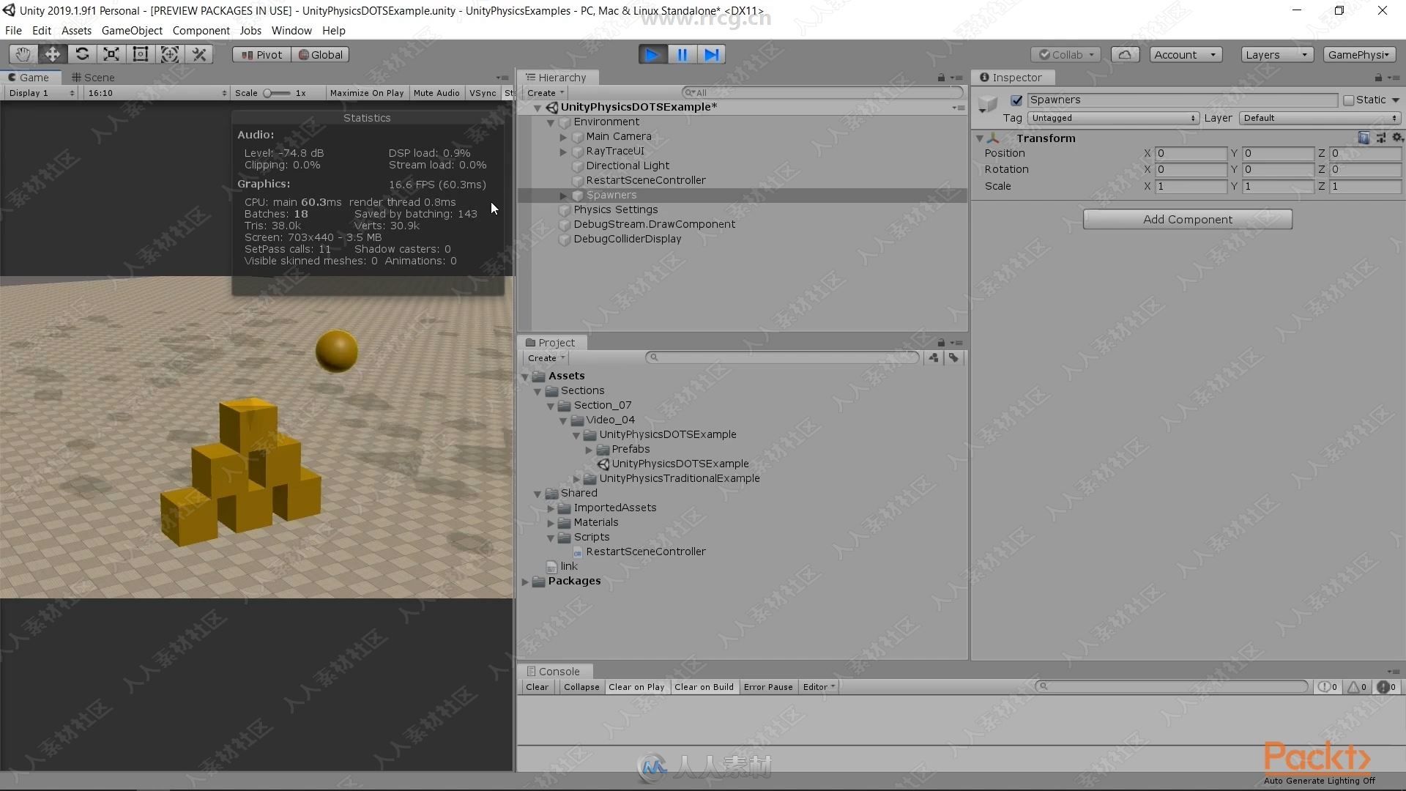Select the Spawners object in Hierarchy
Viewport: 1406px width, 791px height.
[610, 194]
